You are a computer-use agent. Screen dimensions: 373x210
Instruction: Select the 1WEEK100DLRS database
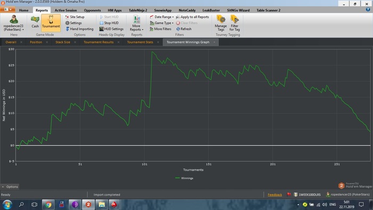[x=307, y=195]
